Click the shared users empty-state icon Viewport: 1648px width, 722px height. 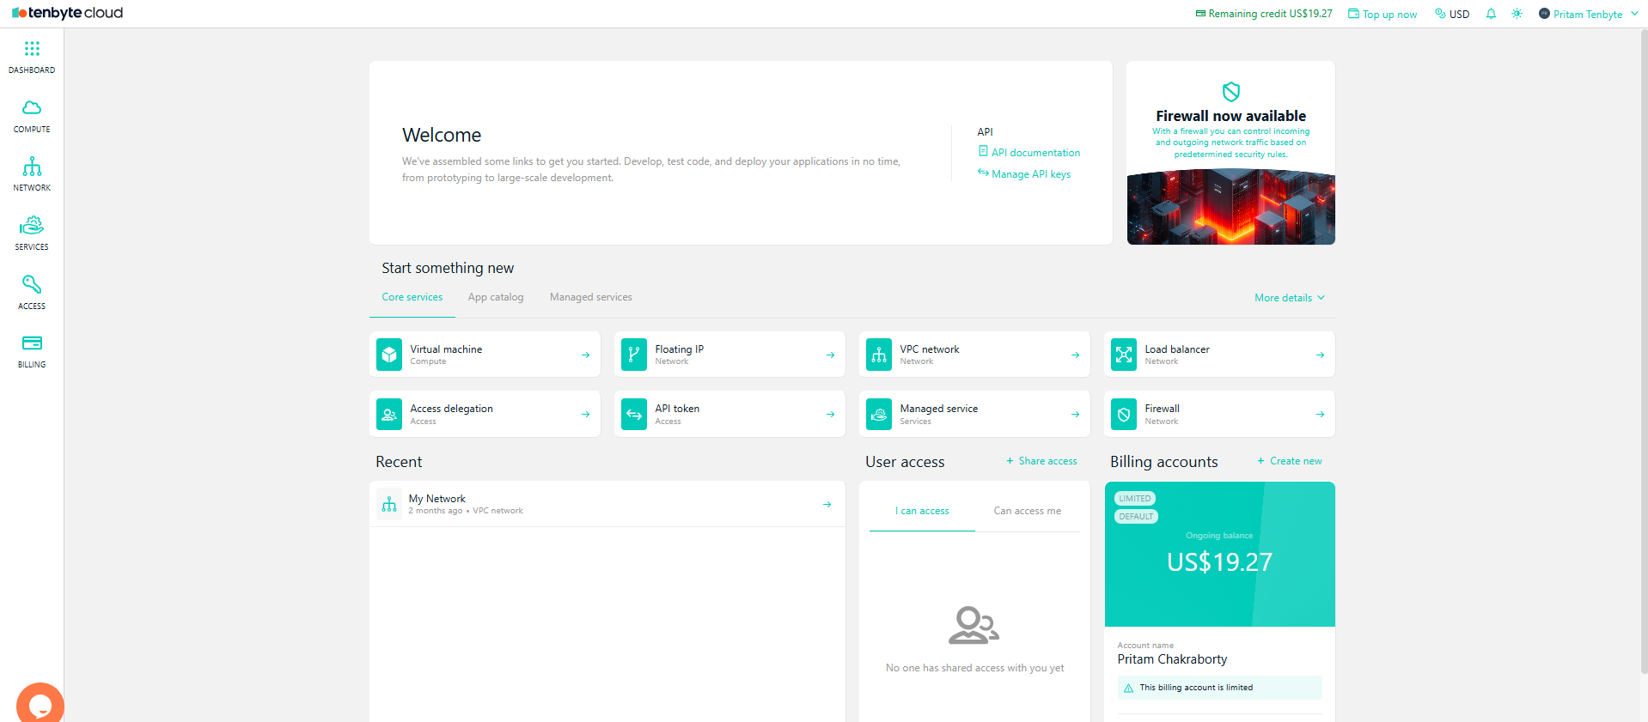(x=974, y=625)
